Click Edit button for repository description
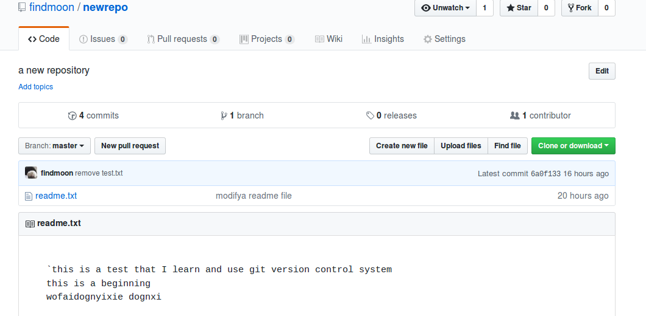Viewport: 646px width, 316px height. (602, 71)
